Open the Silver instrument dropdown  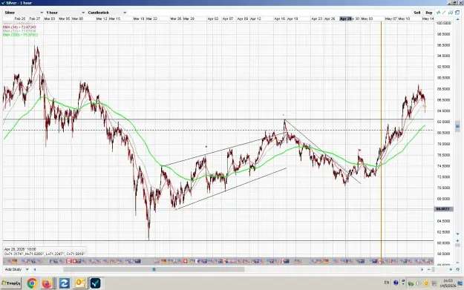pos(24,13)
